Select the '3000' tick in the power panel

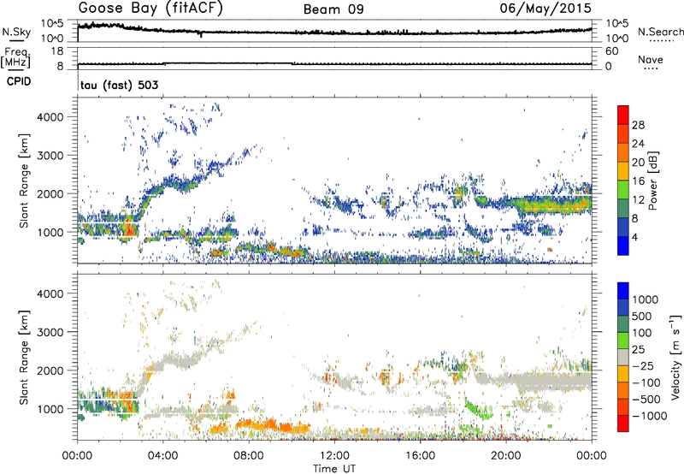(50, 156)
